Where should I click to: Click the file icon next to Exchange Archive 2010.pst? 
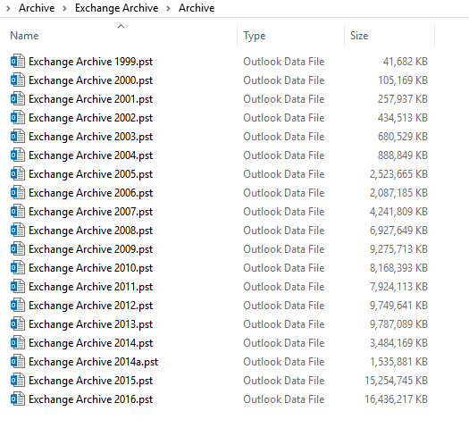pyautogui.click(x=18, y=268)
